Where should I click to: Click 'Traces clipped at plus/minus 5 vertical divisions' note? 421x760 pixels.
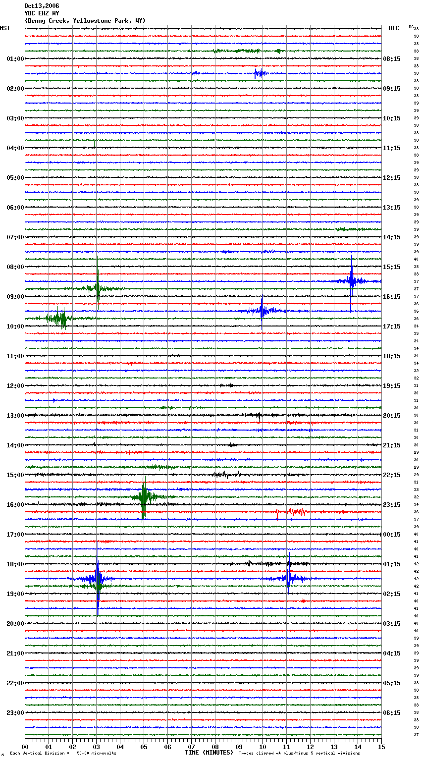(x=299, y=754)
